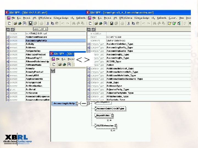
Task: Click Validate green check icon in right XMLSpy
Action: [x=174, y=23]
